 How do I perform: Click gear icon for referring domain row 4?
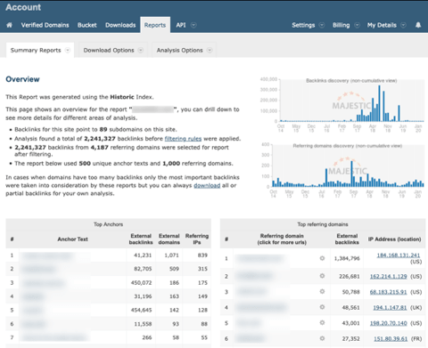tap(322, 307)
